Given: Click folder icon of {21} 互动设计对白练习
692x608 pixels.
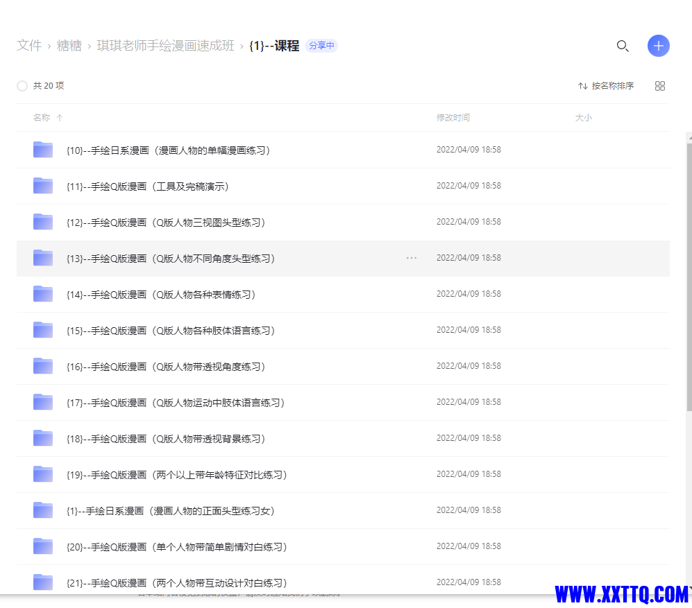Looking at the screenshot, I should tap(43, 582).
